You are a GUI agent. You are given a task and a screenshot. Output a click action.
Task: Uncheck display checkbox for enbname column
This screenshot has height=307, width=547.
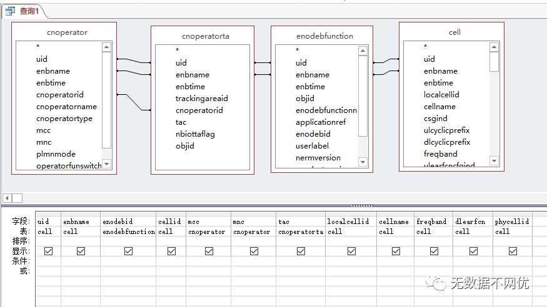tap(81, 251)
